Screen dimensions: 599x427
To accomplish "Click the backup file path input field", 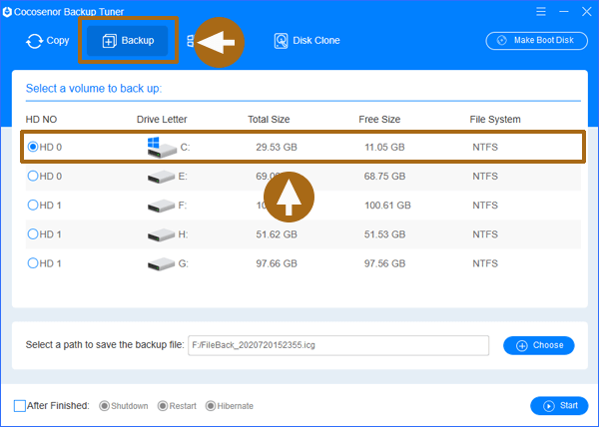I will tap(338, 345).
